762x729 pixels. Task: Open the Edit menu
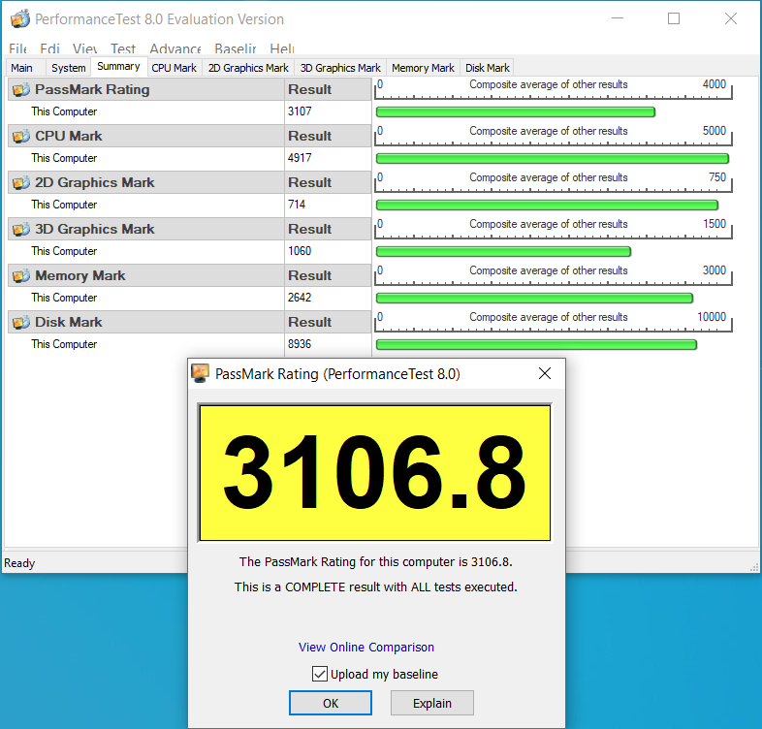tap(49, 48)
